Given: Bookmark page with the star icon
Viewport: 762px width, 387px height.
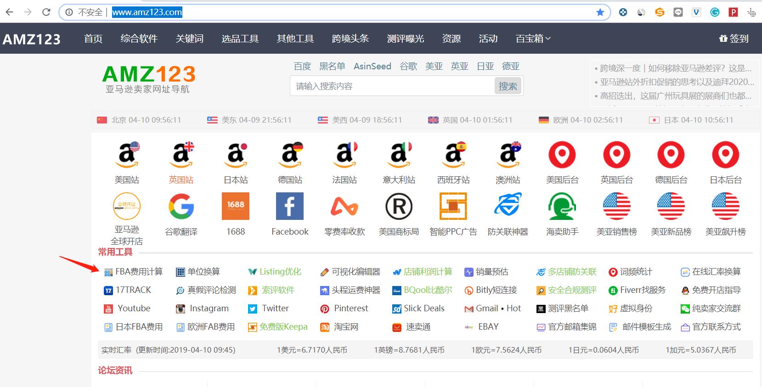Looking at the screenshot, I should (600, 12).
